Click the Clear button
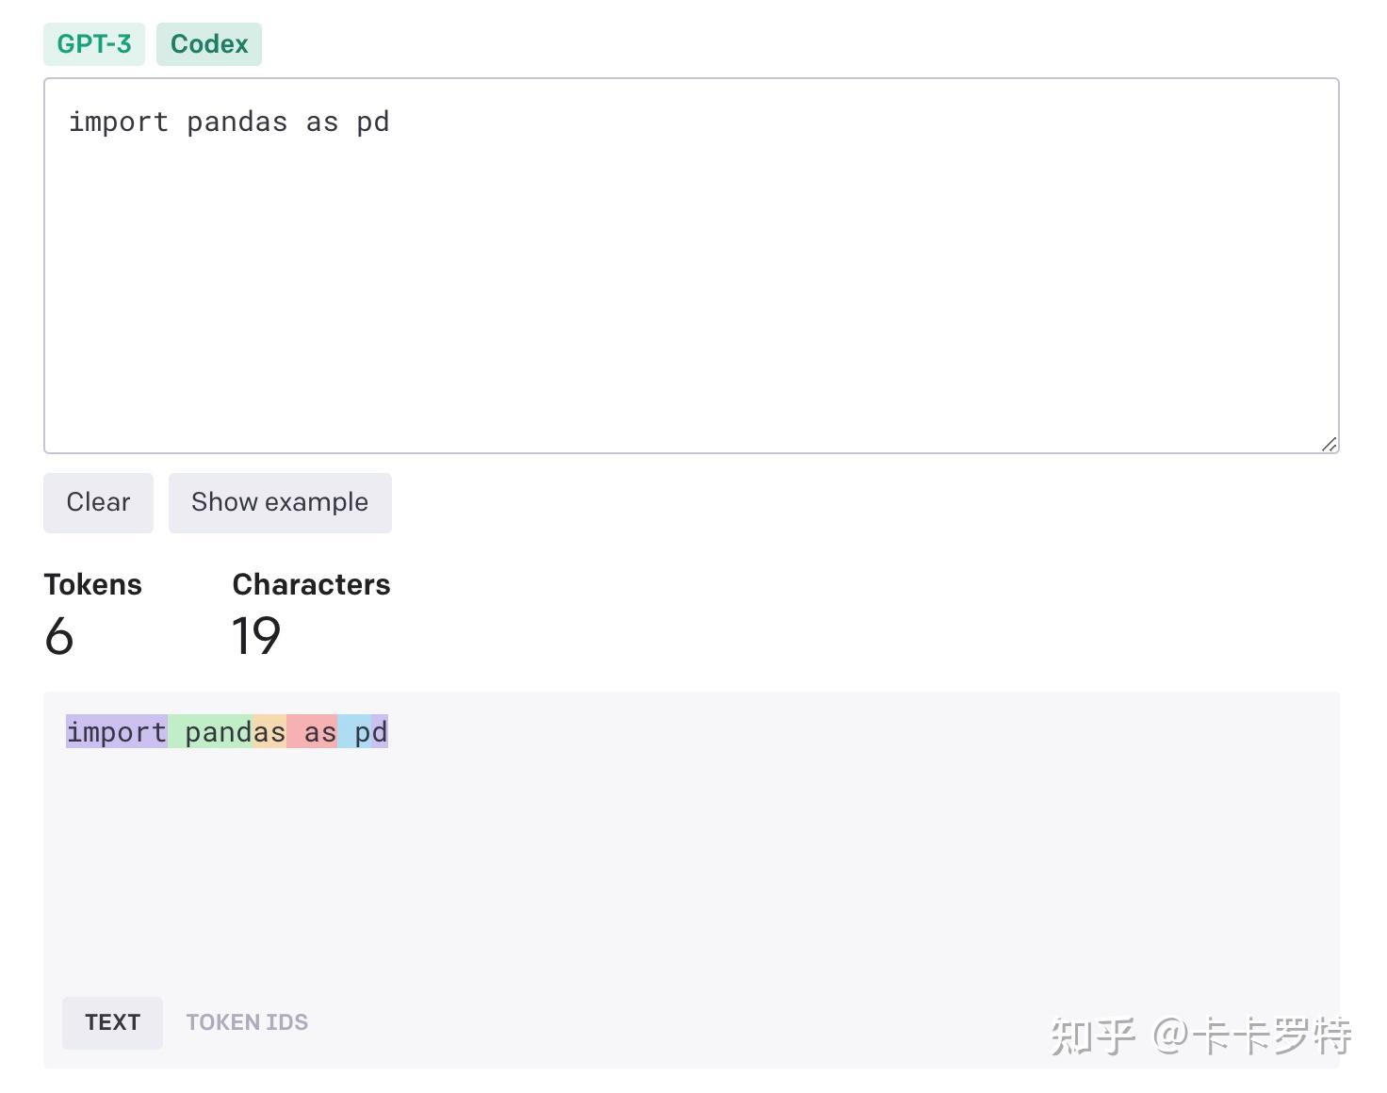The image size is (1387, 1093). [x=97, y=502]
